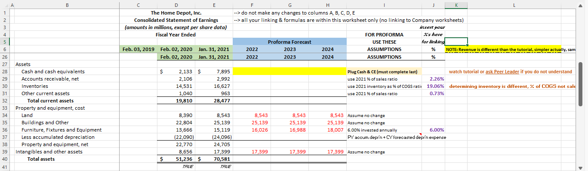Click 'Plug Cash & CE (must complete last)' cell
This screenshot has width=588, height=171.
[384, 72]
